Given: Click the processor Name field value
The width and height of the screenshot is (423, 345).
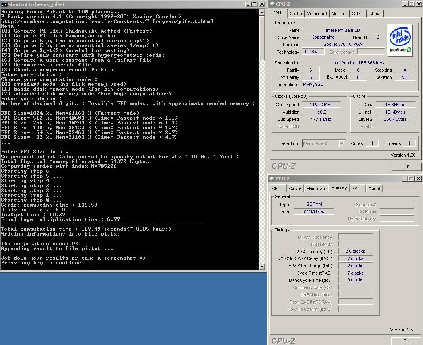Looking at the screenshot, I should [x=343, y=30].
